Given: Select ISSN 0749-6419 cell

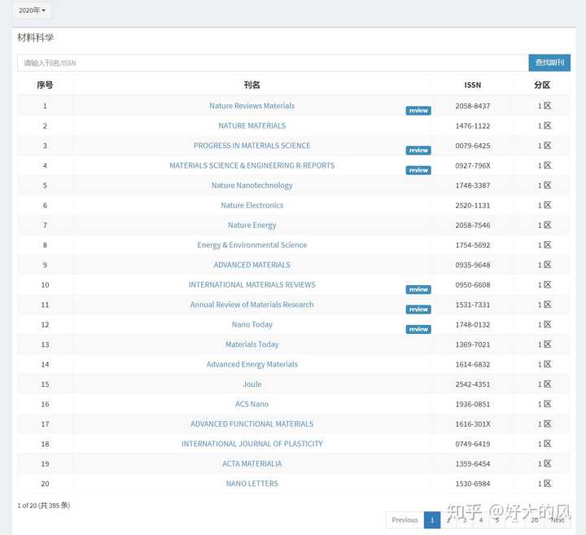Looking at the screenshot, I should coord(472,444).
